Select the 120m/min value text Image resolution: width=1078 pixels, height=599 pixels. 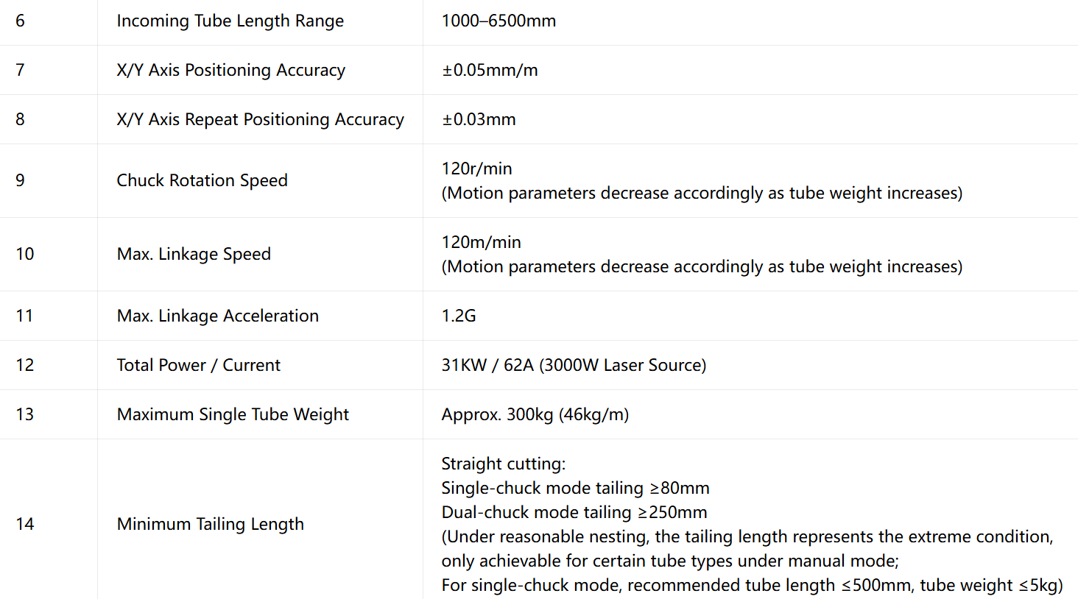[x=481, y=242]
